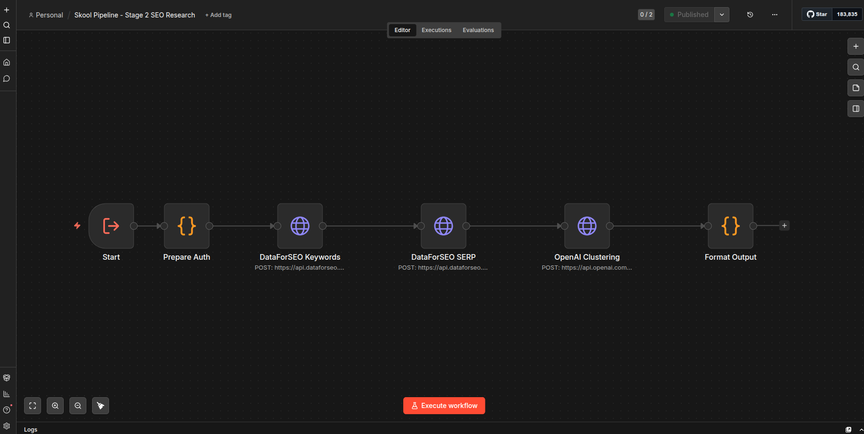864x434 pixels.
Task: Open the Published dropdown chevron
Action: point(721,15)
